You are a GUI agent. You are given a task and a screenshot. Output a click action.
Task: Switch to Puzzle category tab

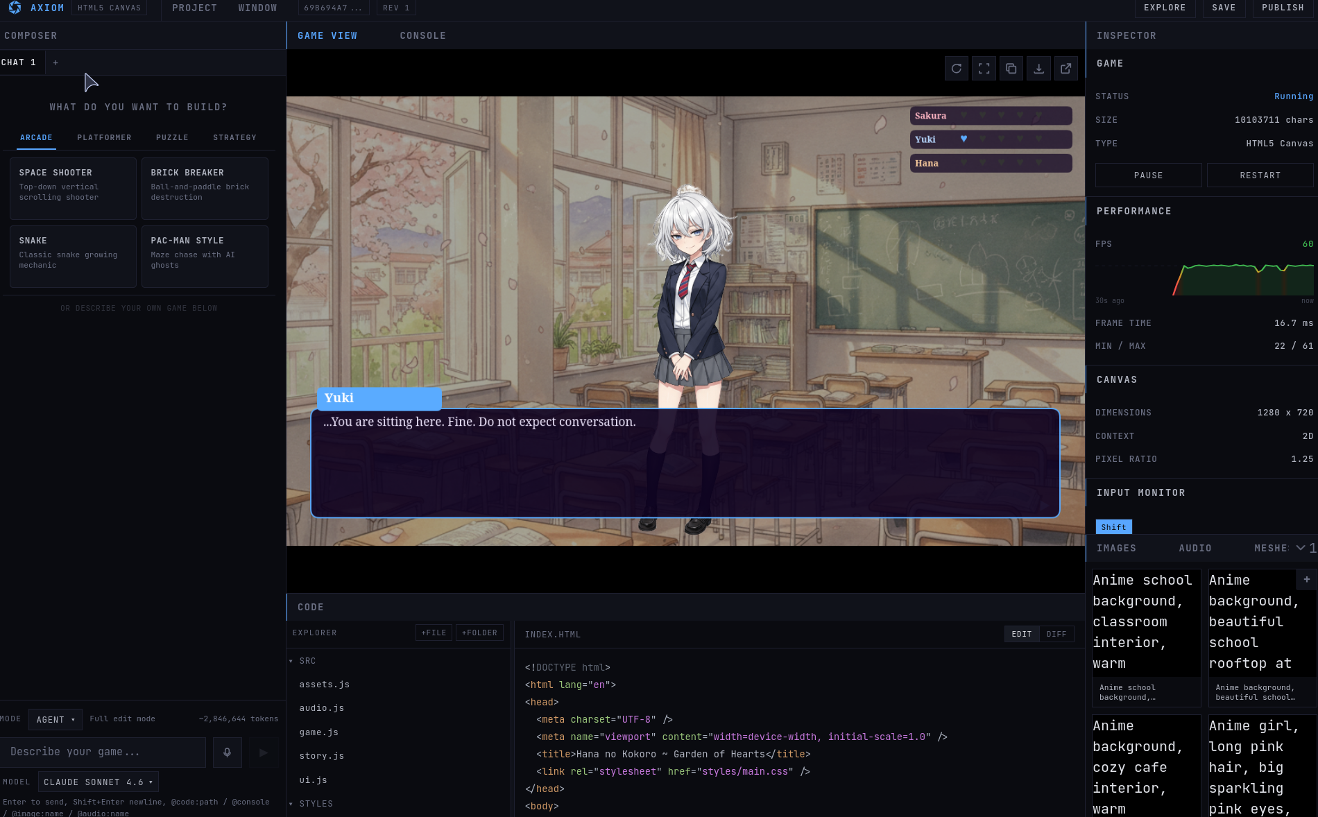[x=172, y=137]
